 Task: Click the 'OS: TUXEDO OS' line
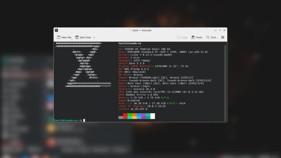144,49
